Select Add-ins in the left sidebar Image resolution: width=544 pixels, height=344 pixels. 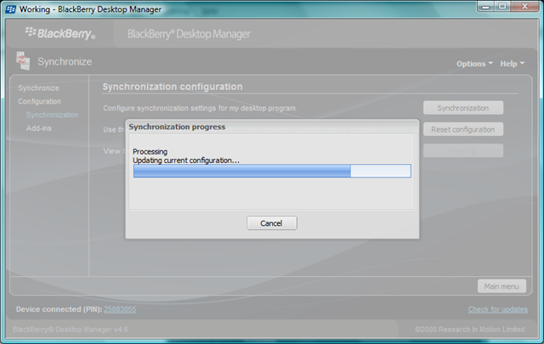39,128
